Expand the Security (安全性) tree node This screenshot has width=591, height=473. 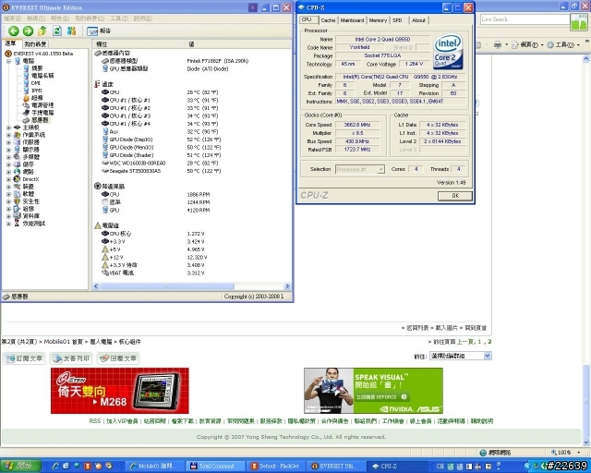point(8,201)
